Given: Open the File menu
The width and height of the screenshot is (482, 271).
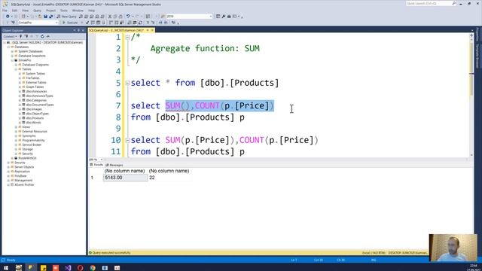Looking at the screenshot, I should (x=5, y=11).
